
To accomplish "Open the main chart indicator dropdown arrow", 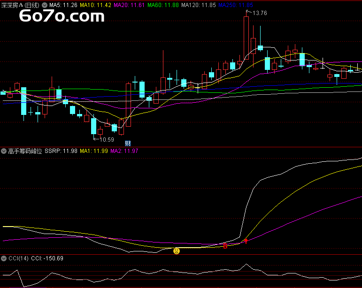I will point(45,5).
